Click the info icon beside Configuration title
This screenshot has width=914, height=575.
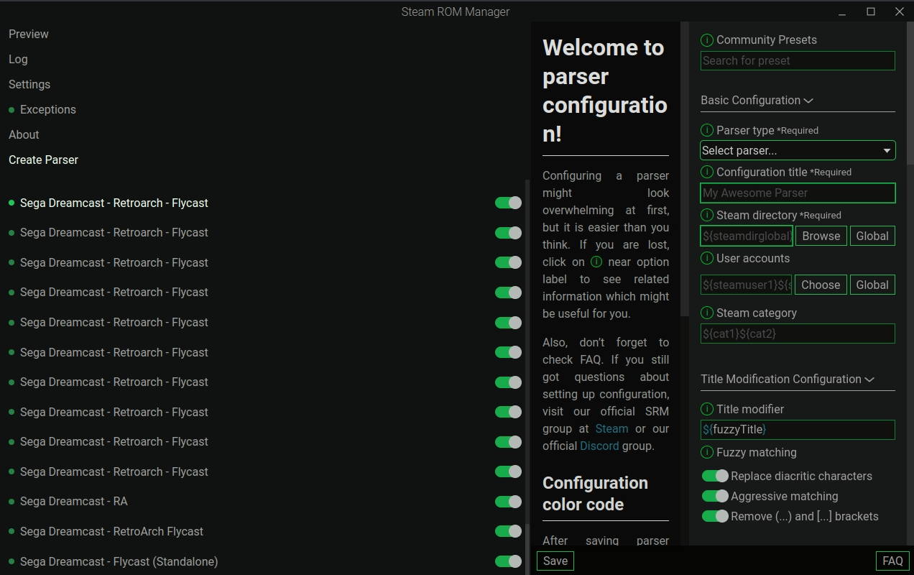pos(708,172)
